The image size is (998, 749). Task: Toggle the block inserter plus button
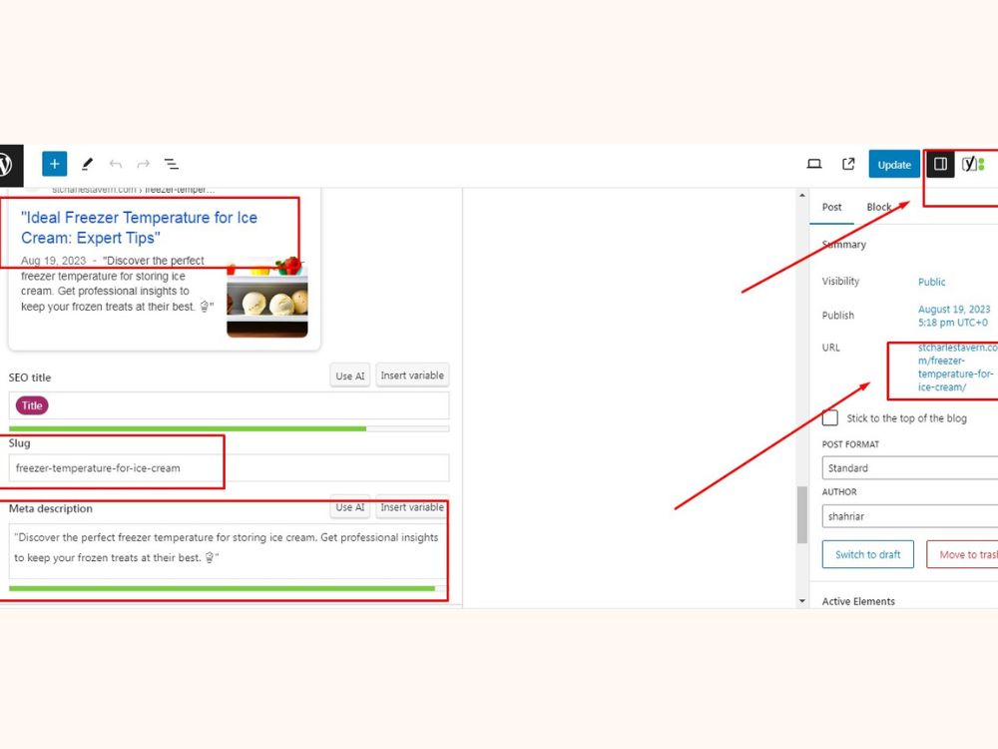(55, 164)
